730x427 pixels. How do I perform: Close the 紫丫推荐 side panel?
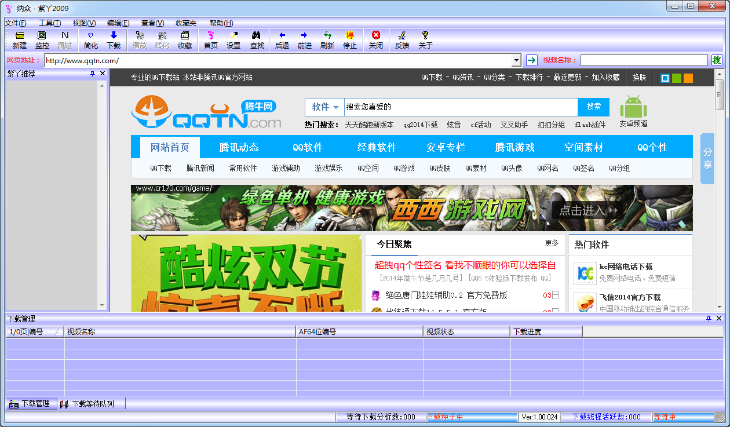(x=103, y=74)
